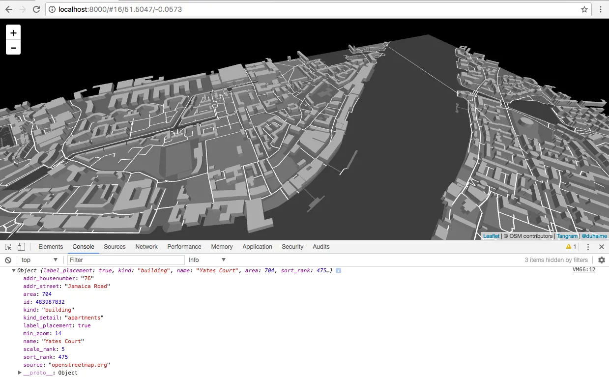
Task: Bookmark this page with the star icon
Action: [x=584, y=9]
